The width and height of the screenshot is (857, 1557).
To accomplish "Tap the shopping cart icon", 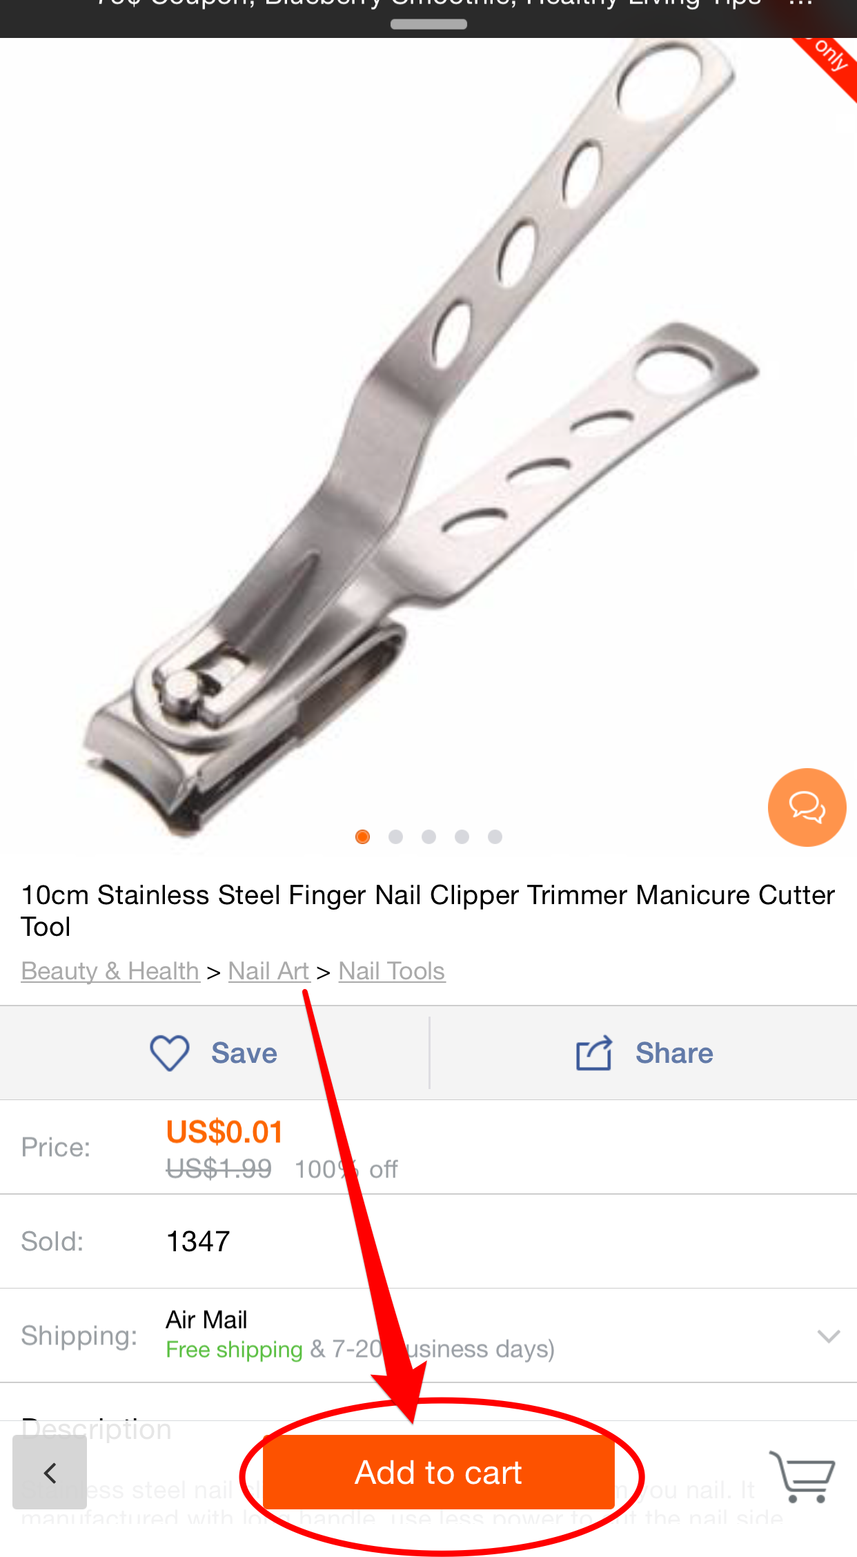I will (x=802, y=1476).
